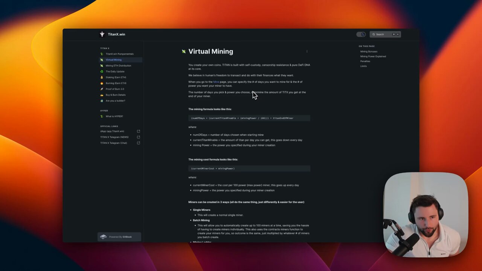The width and height of the screenshot is (482, 271).
Task: Open Are you a builder? page
Action: [x=115, y=100]
